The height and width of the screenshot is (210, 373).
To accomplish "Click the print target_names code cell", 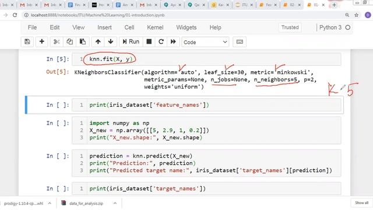I will 206,188.
